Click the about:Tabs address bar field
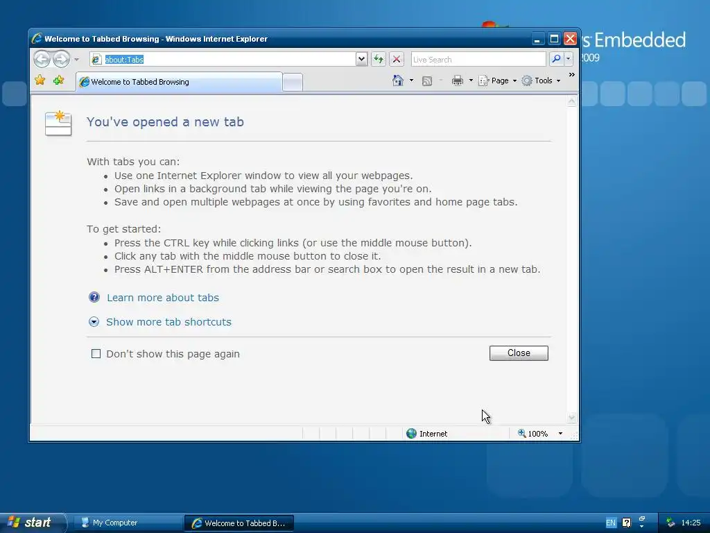 [x=223, y=60]
